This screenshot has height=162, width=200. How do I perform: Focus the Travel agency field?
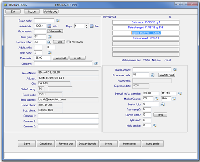pyautogui.click(x=152, y=70)
